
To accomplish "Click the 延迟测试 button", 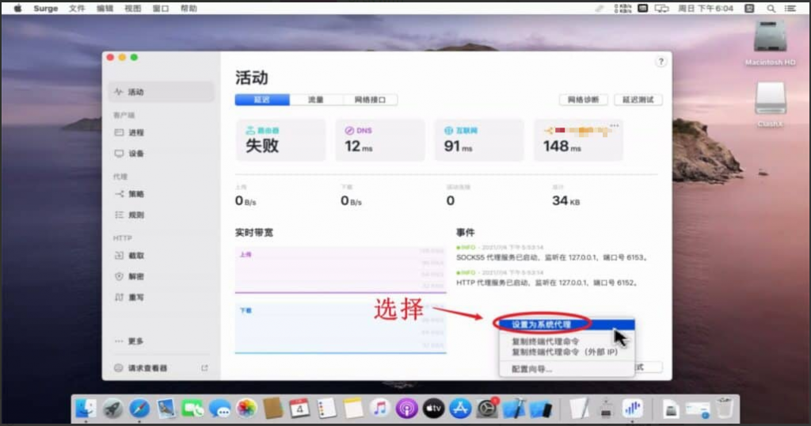I will pyautogui.click(x=638, y=100).
